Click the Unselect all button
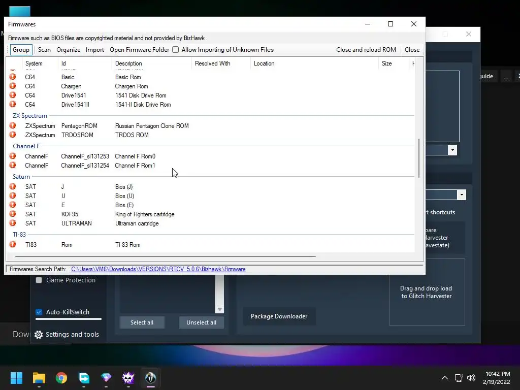Screen dimensions: 520x390 pos(201,322)
